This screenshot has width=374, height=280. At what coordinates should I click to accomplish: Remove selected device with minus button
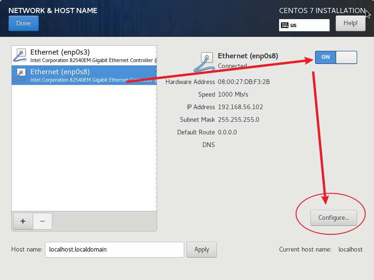[43, 221]
